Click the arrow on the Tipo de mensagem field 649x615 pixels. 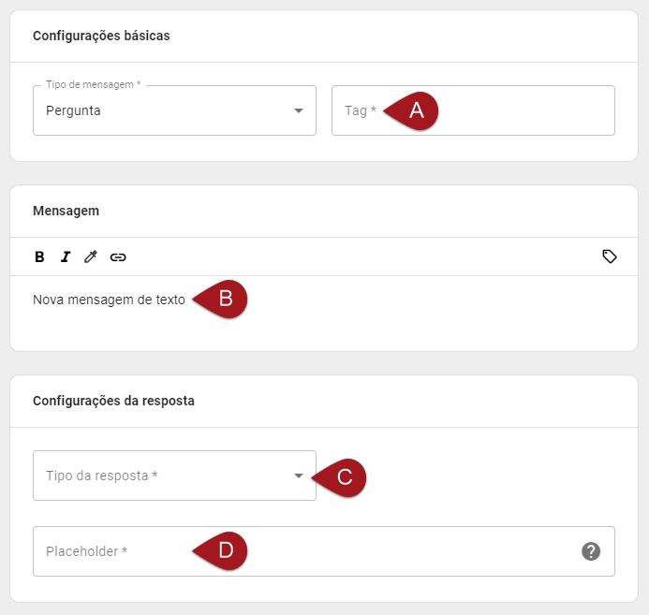coord(299,110)
